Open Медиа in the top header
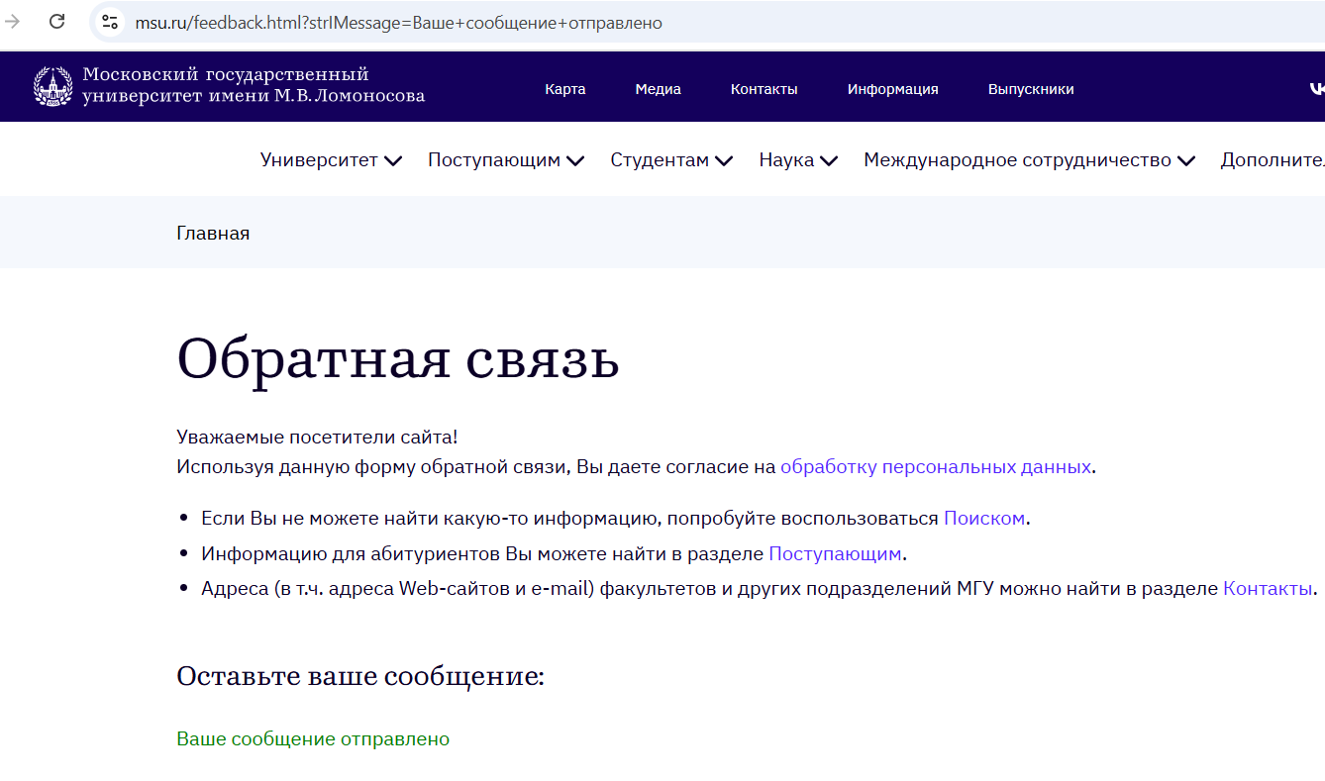This screenshot has height=781, width=1325. point(659,89)
